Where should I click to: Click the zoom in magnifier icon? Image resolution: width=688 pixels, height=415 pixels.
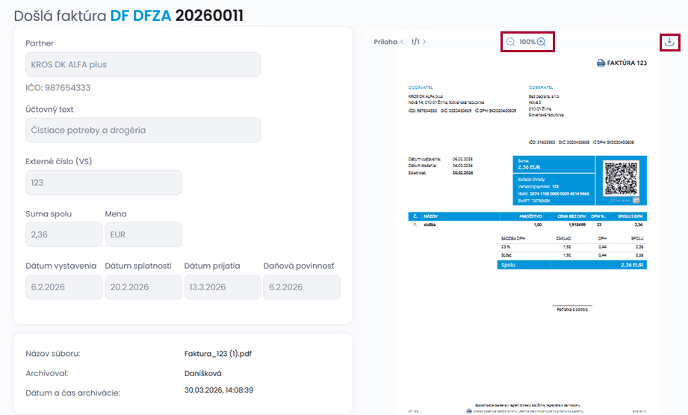(x=542, y=42)
